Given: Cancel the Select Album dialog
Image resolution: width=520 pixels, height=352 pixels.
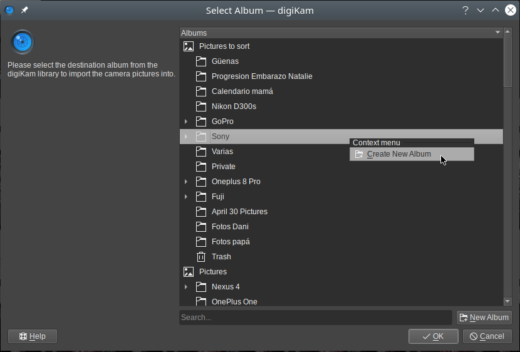Looking at the screenshot, I should pyautogui.click(x=487, y=336).
